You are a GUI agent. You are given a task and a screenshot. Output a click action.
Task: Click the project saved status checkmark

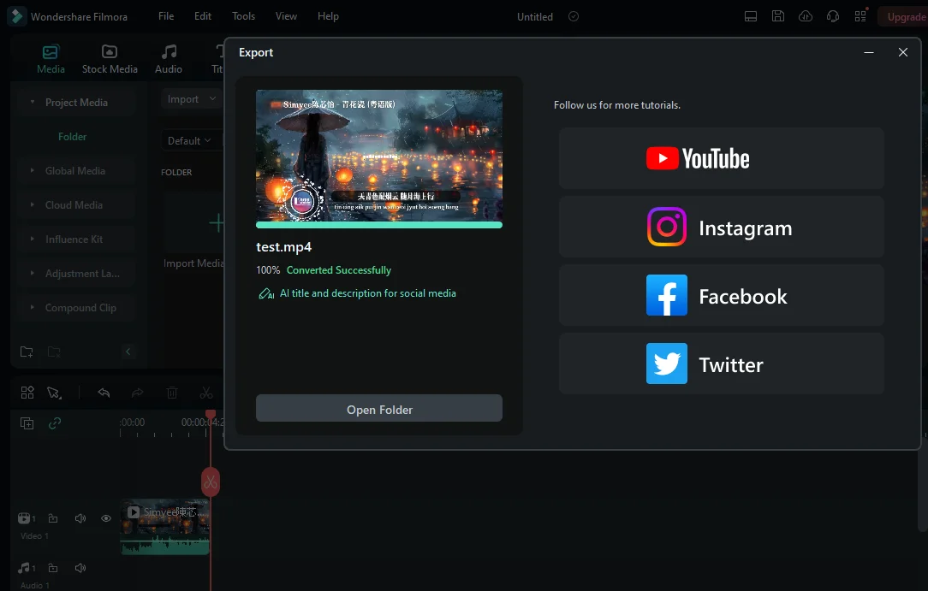(x=574, y=16)
